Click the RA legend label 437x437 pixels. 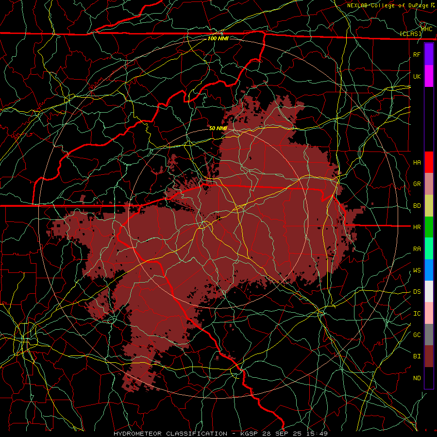(417, 249)
